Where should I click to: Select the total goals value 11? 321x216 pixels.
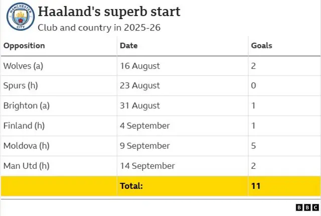(x=255, y=186)
